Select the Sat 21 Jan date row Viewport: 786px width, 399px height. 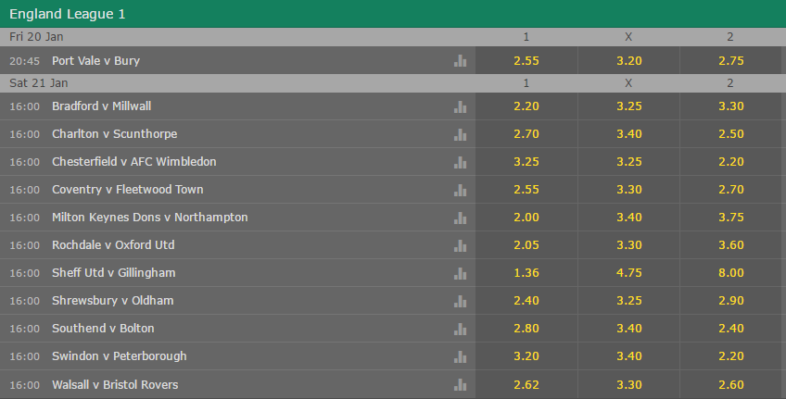coord(393,83)
